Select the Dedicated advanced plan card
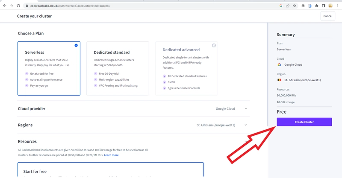The width and height of the screenshot is (342, 178). 186,68
